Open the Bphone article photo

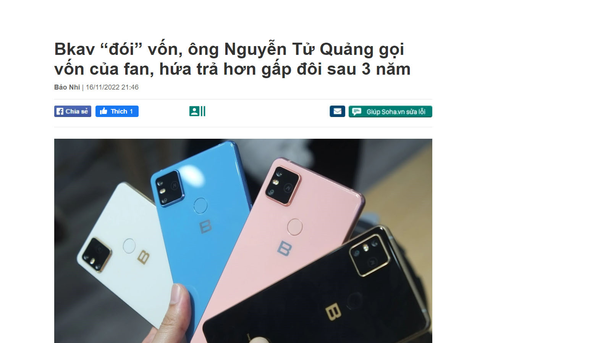(243, 241)
